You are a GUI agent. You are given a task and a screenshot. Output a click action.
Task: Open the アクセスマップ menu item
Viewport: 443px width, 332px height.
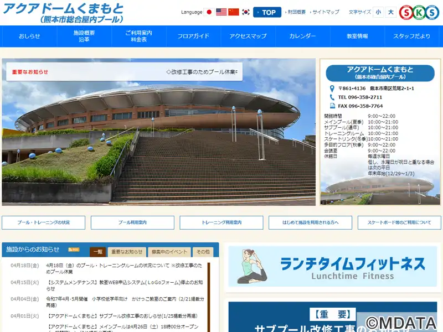point(248,36)
